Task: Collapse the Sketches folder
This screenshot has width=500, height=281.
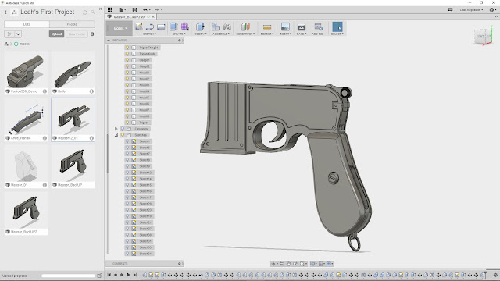Action: (116, 135)
